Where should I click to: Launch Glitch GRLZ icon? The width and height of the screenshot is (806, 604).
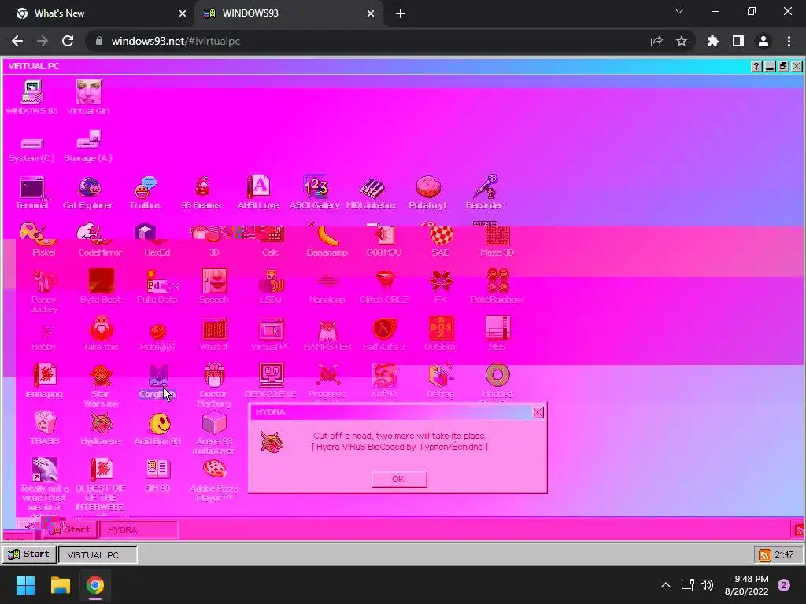(x=384, y=286)
